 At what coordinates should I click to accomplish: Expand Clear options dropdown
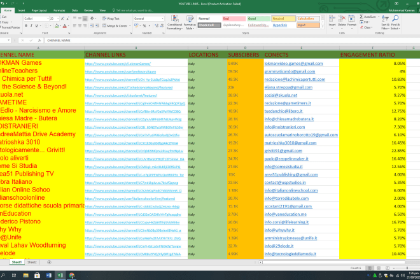[x=372, y=27]
